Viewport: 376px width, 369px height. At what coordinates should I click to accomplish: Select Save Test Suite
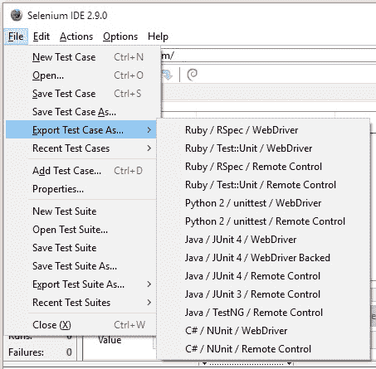81,248
